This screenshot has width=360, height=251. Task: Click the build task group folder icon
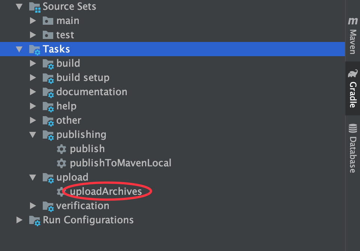[x=48, y=63]
